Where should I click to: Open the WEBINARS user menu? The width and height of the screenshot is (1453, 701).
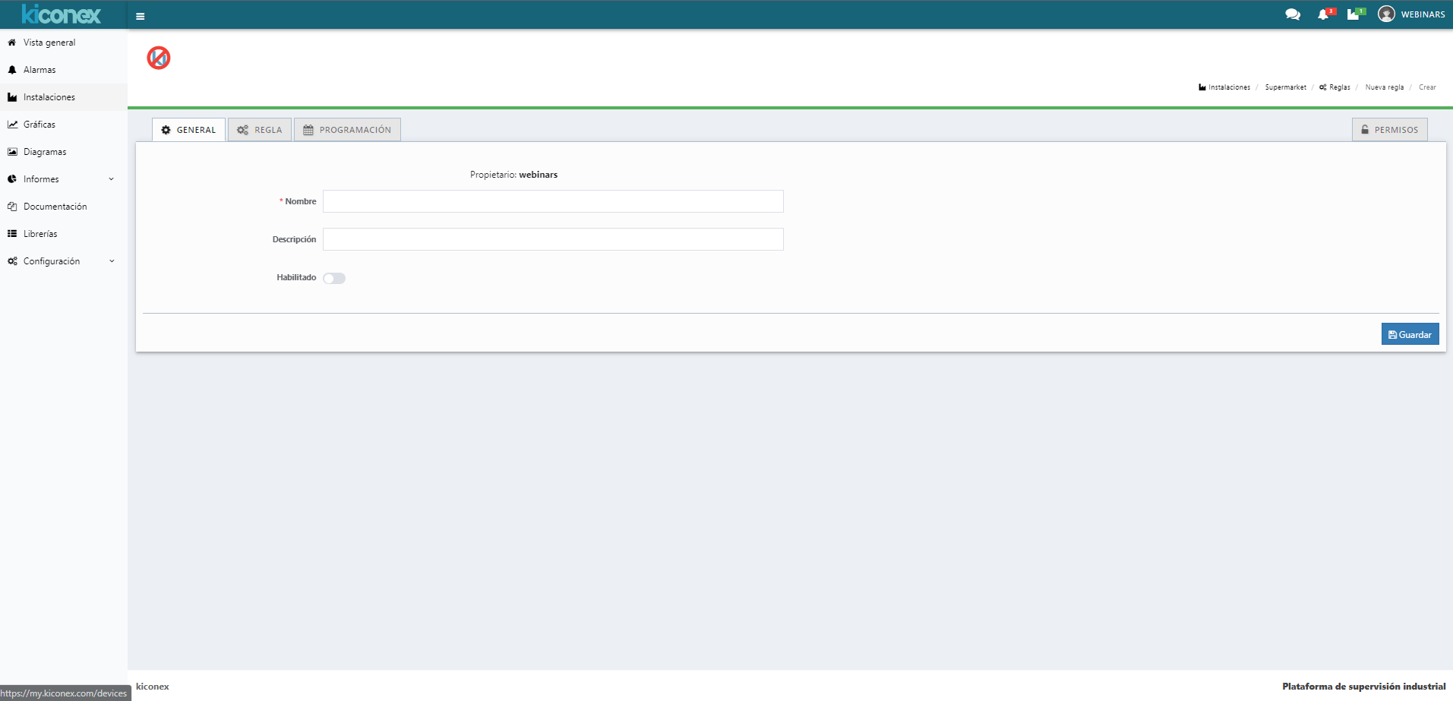coord(1422,14)
